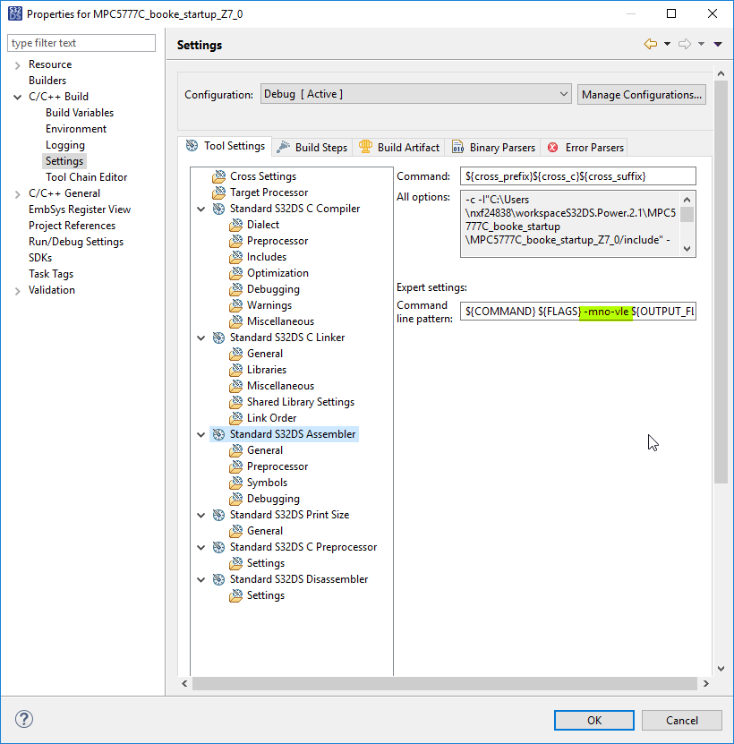The width and height of the screenshot is (734, 744).
Task: Open the back history dropdown arrow
Action: [667, 44]
